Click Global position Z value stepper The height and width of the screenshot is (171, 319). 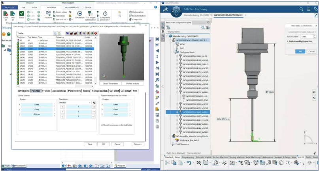54,115
